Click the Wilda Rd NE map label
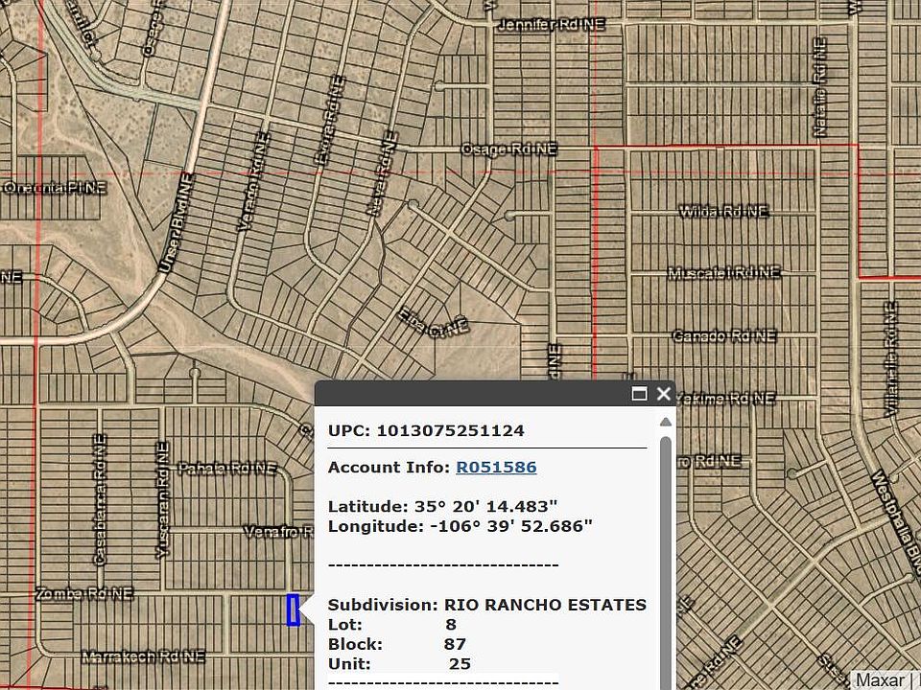The width and height of the screenshot is (921, 690). 723,211
